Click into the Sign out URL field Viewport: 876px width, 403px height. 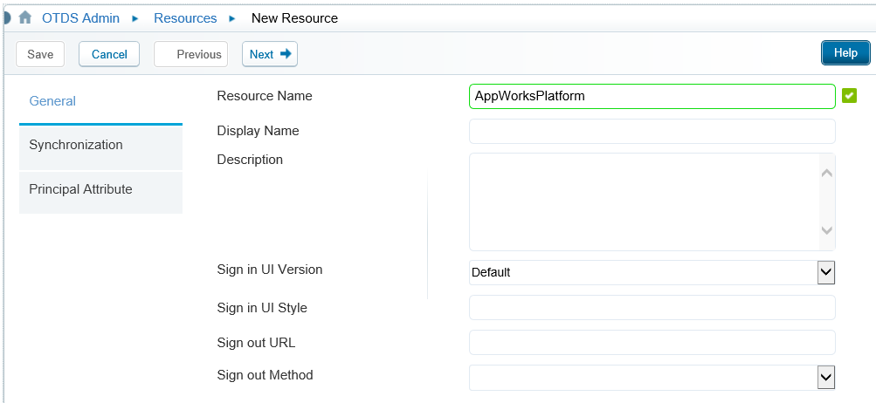[652, 343]
